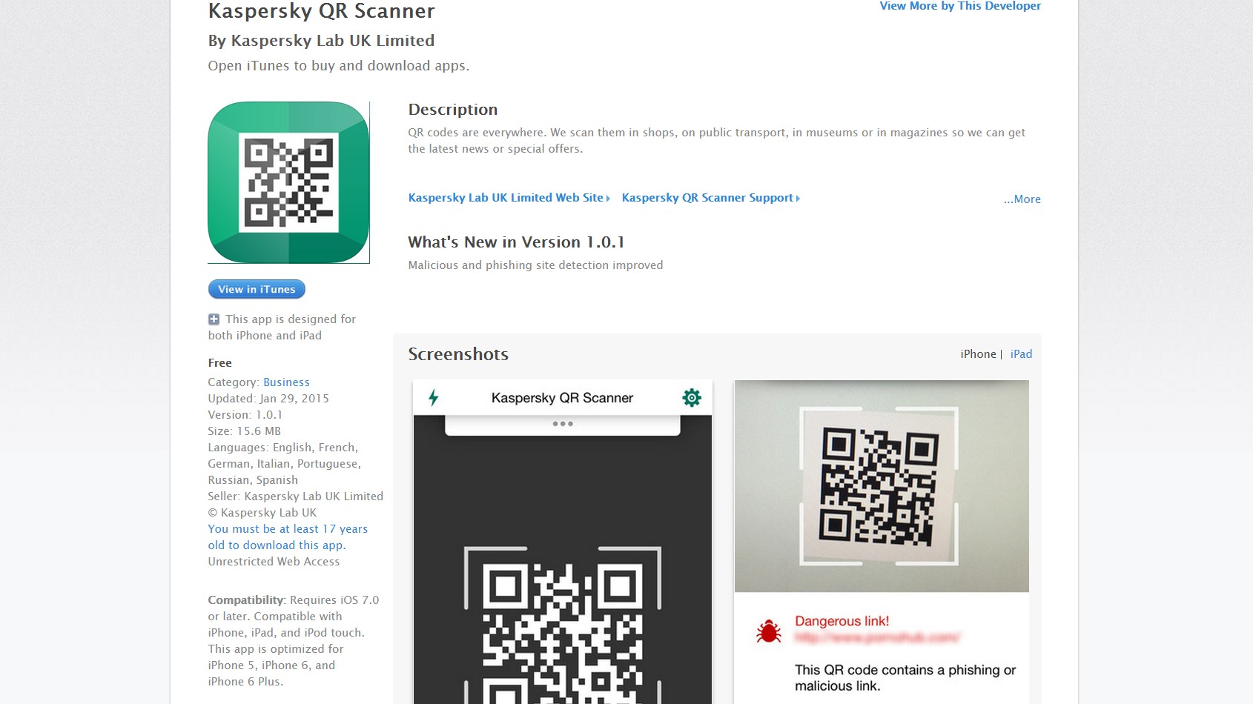
Task: Click the Kaspersky QR Scanner title in the screenshot header
Action: [562, 398]
